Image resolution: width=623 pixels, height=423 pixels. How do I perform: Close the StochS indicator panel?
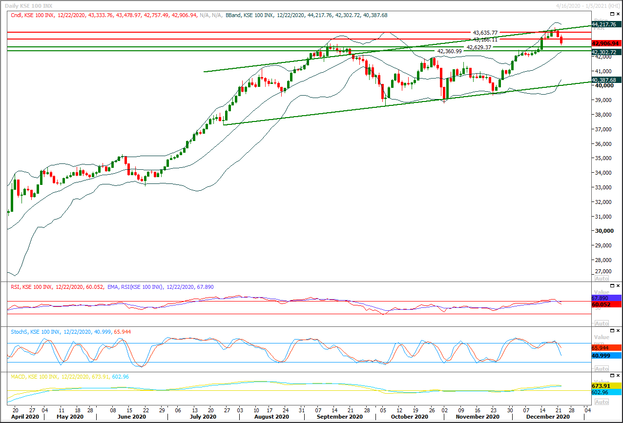pyautogui.click(x=618, y=331)
